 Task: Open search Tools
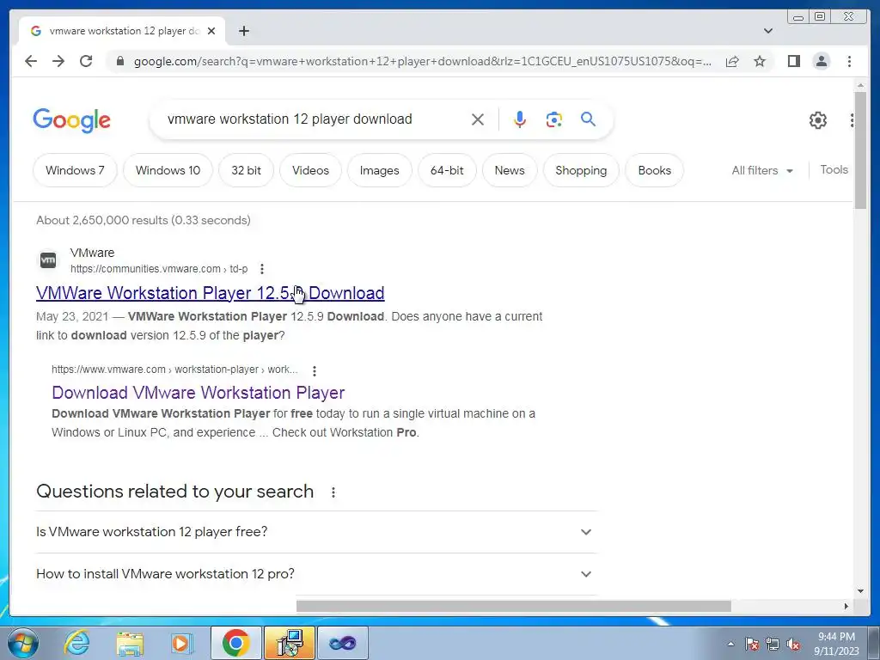(834, 169)
